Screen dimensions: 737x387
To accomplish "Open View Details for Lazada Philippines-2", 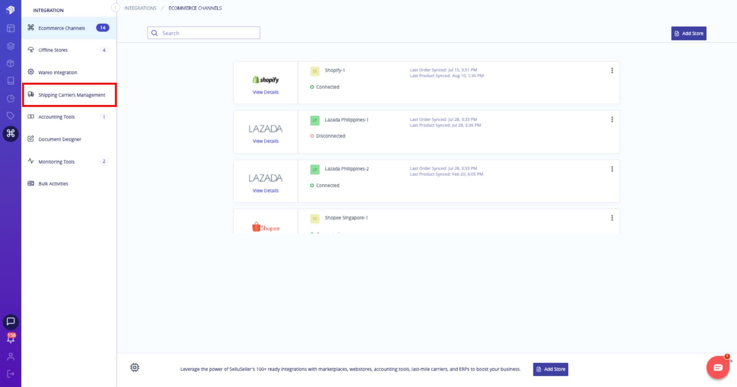I will click(x=266, y=191).
